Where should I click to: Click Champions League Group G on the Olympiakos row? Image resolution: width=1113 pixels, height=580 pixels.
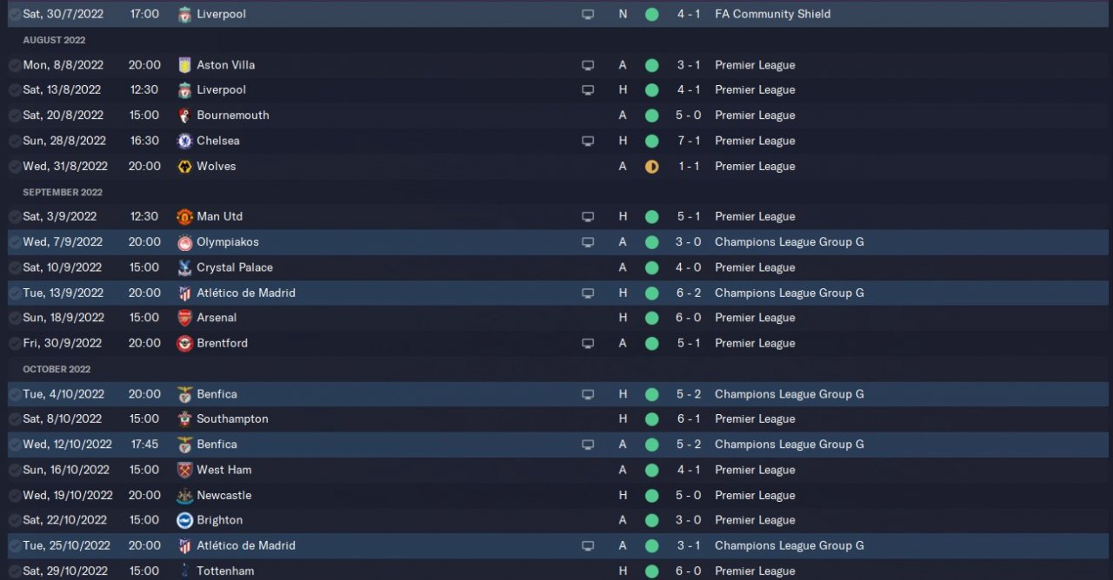(x=789, y=242)
